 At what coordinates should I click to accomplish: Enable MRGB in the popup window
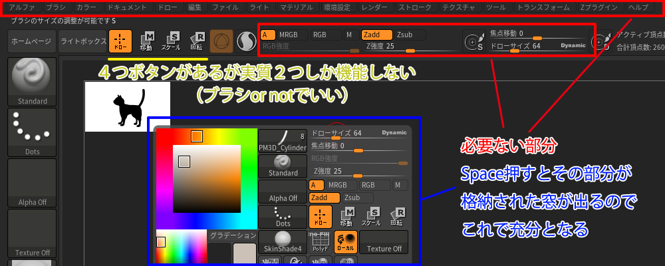coord(341,185)
